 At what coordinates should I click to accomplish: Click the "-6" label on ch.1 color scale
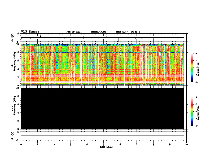(x=196, y=53)
